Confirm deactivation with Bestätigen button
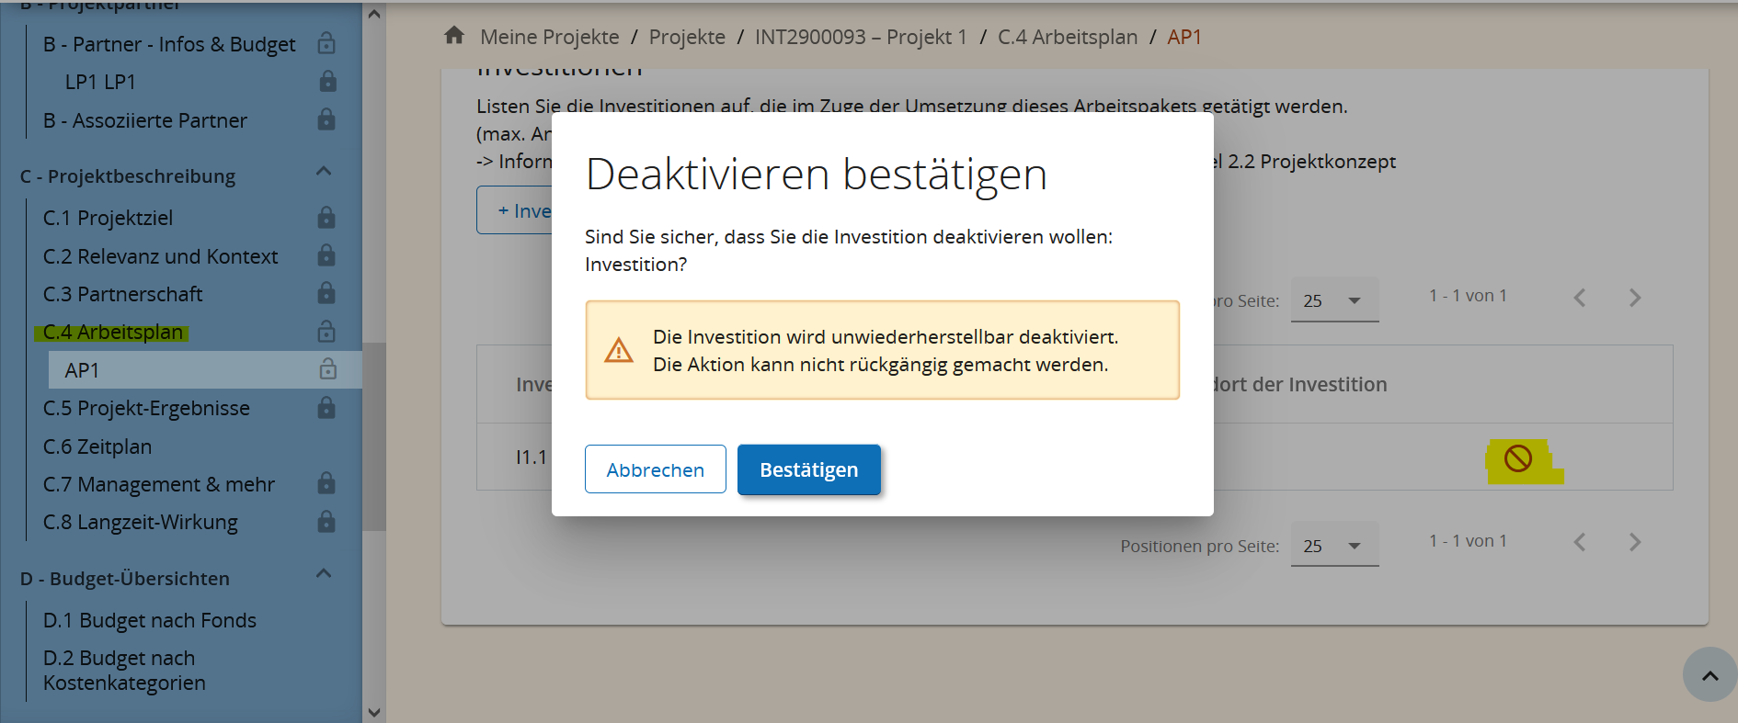Viewport: 1738px width, 723px height. pos(808,469)
